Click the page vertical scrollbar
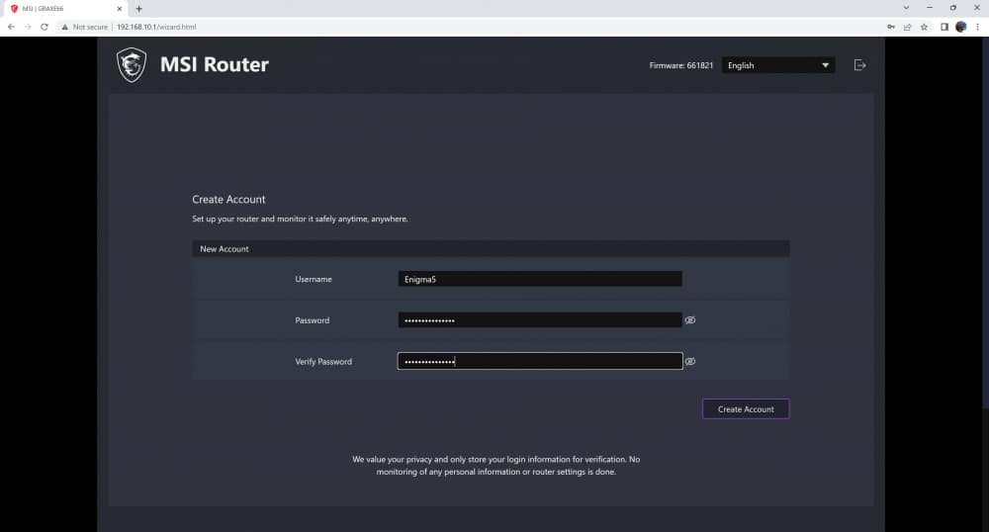 985,221
